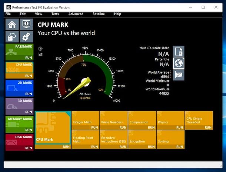Viewport: 226px width, 172px height.
Task: Open the saved results document icon
Action: click(179, 52)
